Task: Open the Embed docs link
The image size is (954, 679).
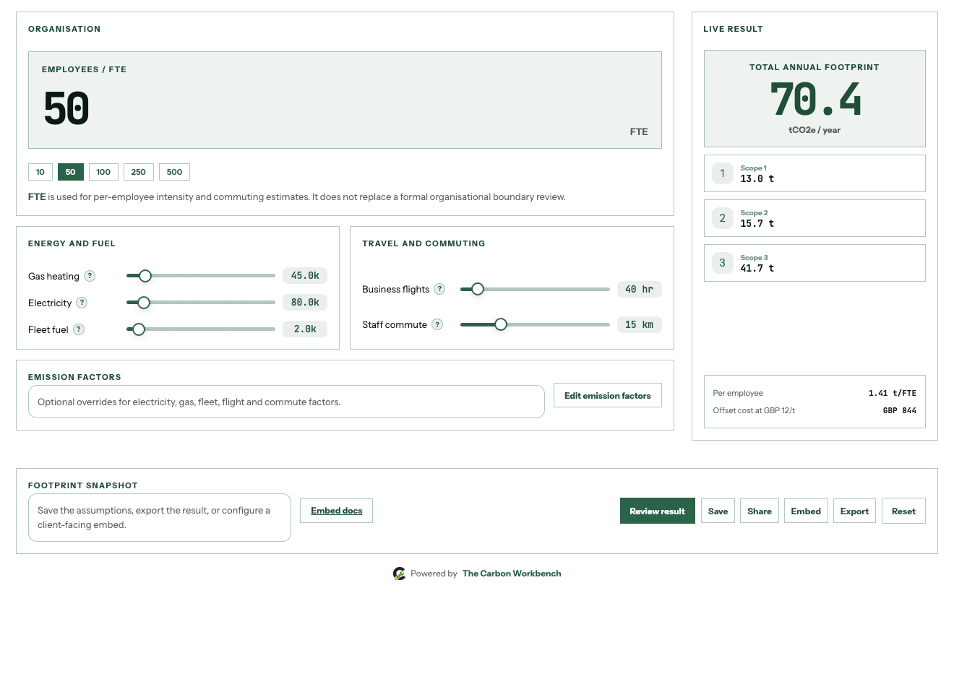Action: (337, 511)
